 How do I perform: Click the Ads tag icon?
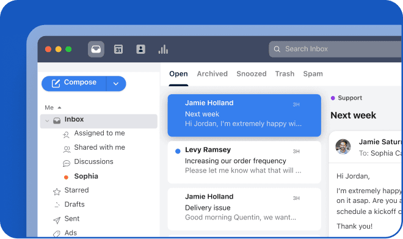(57, 233)
